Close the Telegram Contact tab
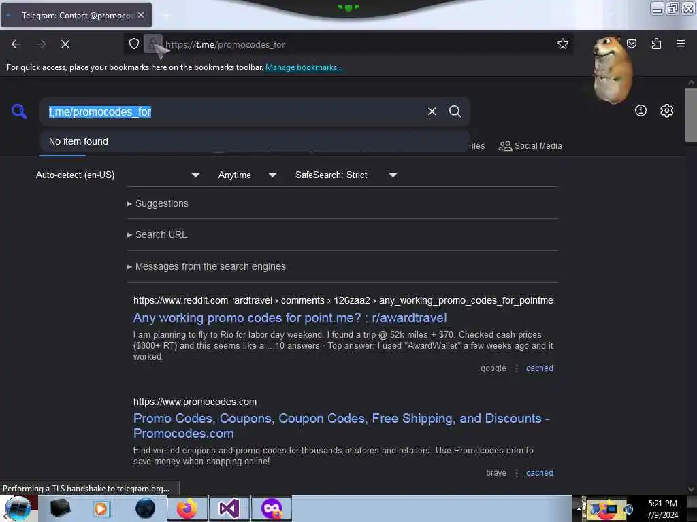The image size is (697, 522). point(141,15)
